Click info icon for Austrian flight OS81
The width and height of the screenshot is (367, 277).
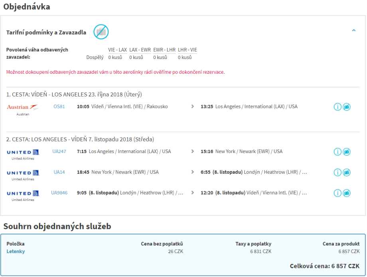pos(337,107)
